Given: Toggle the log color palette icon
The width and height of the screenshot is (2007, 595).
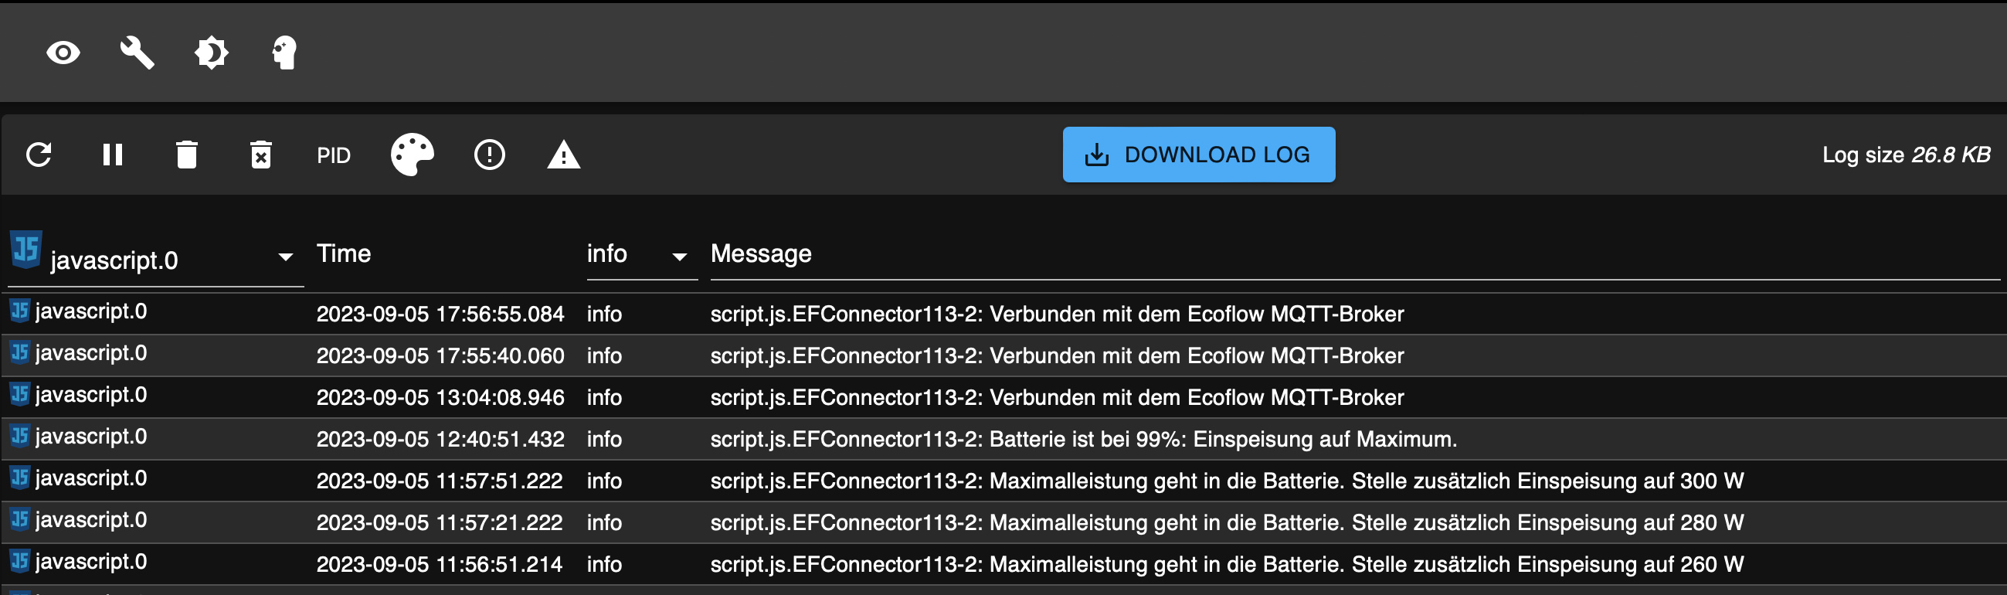Looking at the screenshot, I should coord(413,155).
